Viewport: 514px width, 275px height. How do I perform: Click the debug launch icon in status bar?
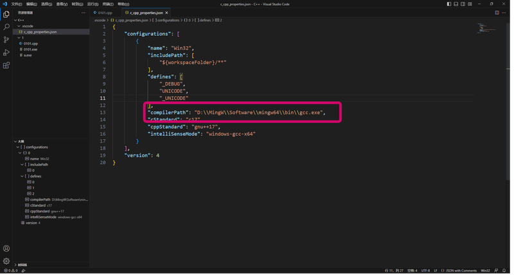[23, 271]
